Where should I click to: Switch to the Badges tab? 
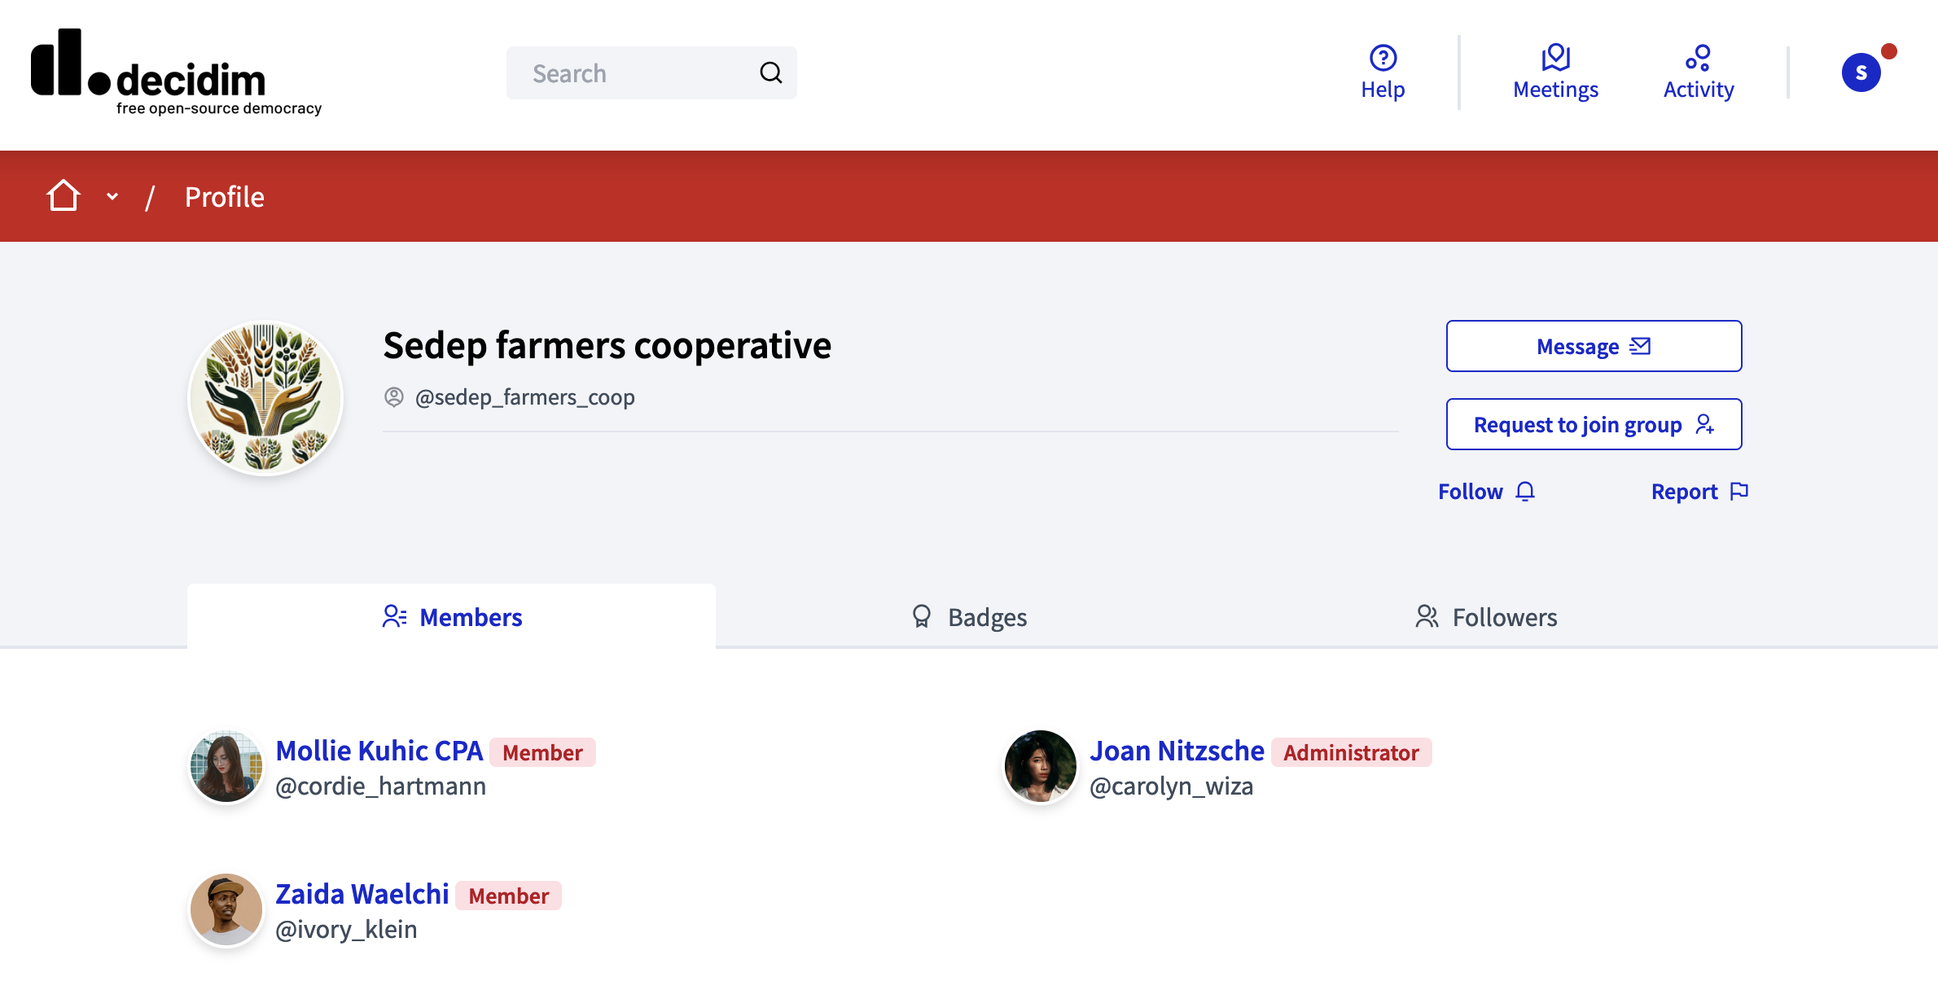[x=968, y=616]
